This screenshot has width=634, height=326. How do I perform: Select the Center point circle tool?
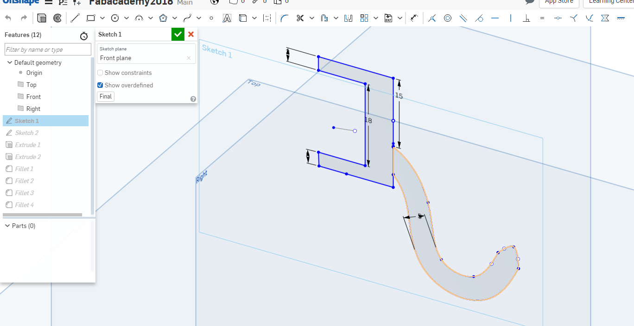point(115,18)
